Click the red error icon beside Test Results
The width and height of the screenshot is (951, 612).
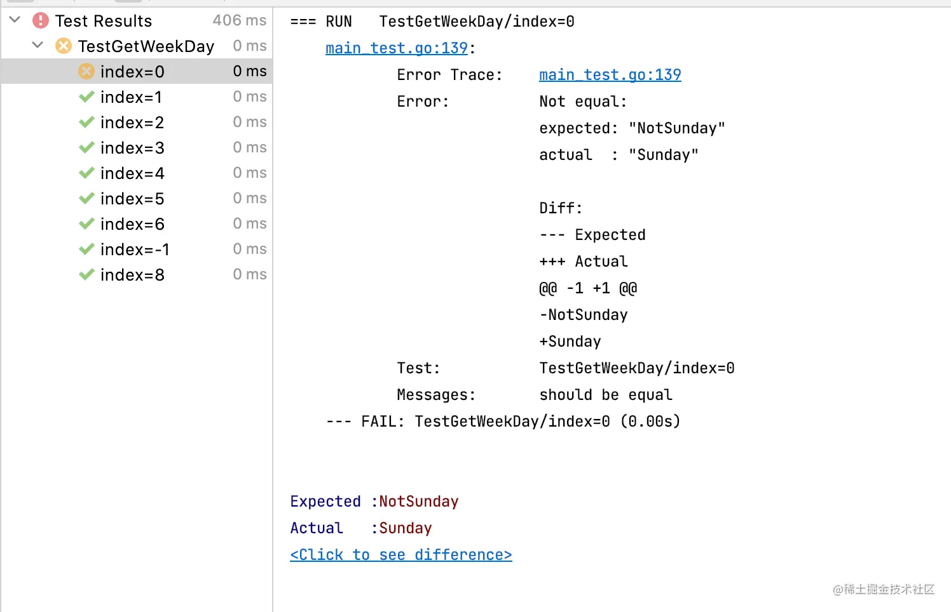coord(41,21)
